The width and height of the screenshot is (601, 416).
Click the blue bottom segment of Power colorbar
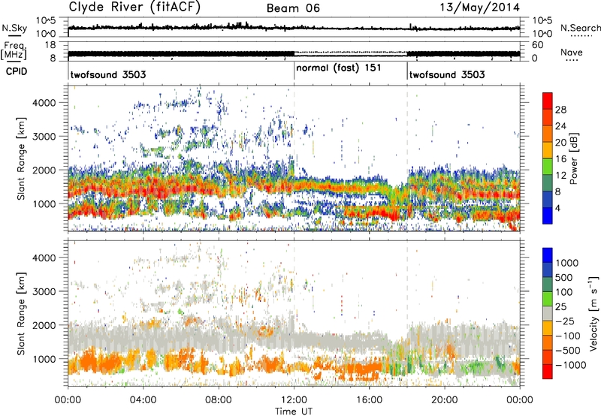click(548, 216)
